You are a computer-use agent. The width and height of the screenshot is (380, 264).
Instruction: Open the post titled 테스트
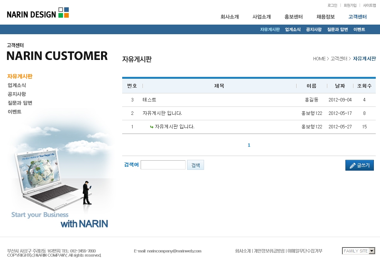click(x=149, y=100)
